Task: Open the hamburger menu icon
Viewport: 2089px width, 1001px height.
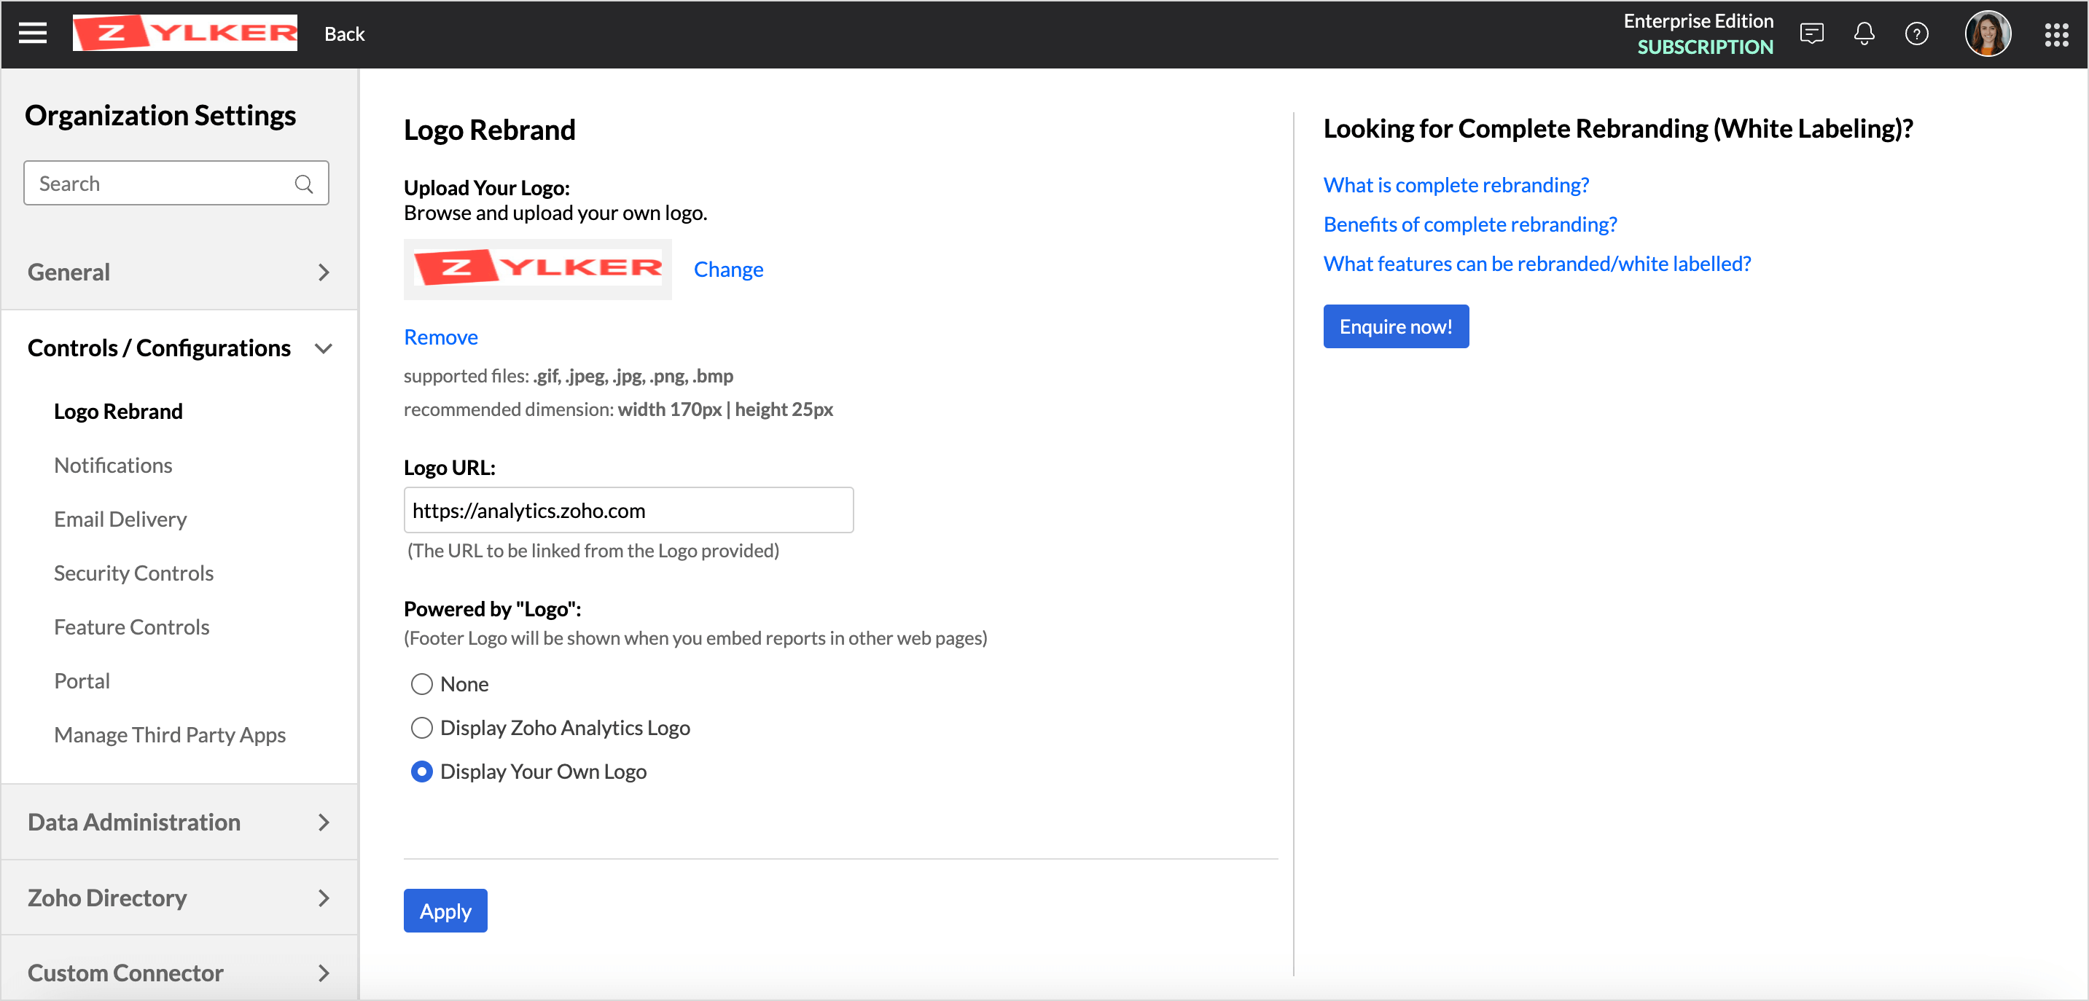Action: point(33,34)
